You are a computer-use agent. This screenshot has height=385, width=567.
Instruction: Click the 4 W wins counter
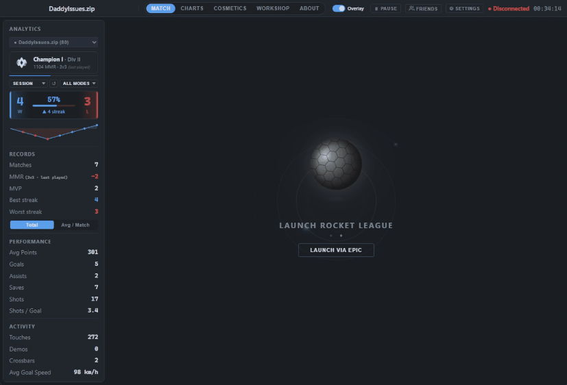tap(20, 105)
